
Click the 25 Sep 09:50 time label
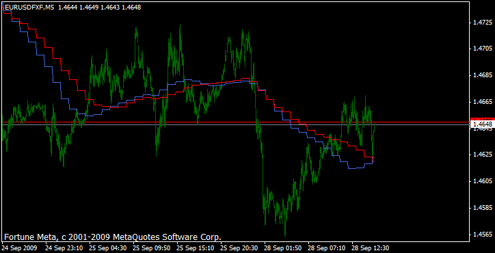152,248
